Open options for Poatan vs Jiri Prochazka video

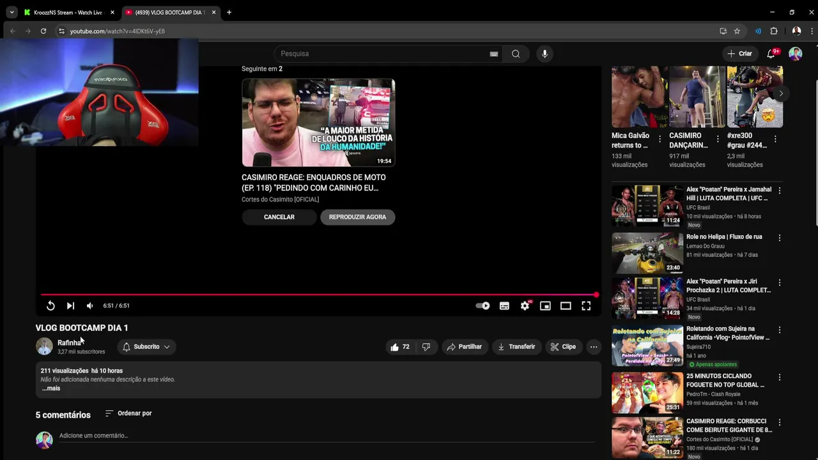coord(780,282)
